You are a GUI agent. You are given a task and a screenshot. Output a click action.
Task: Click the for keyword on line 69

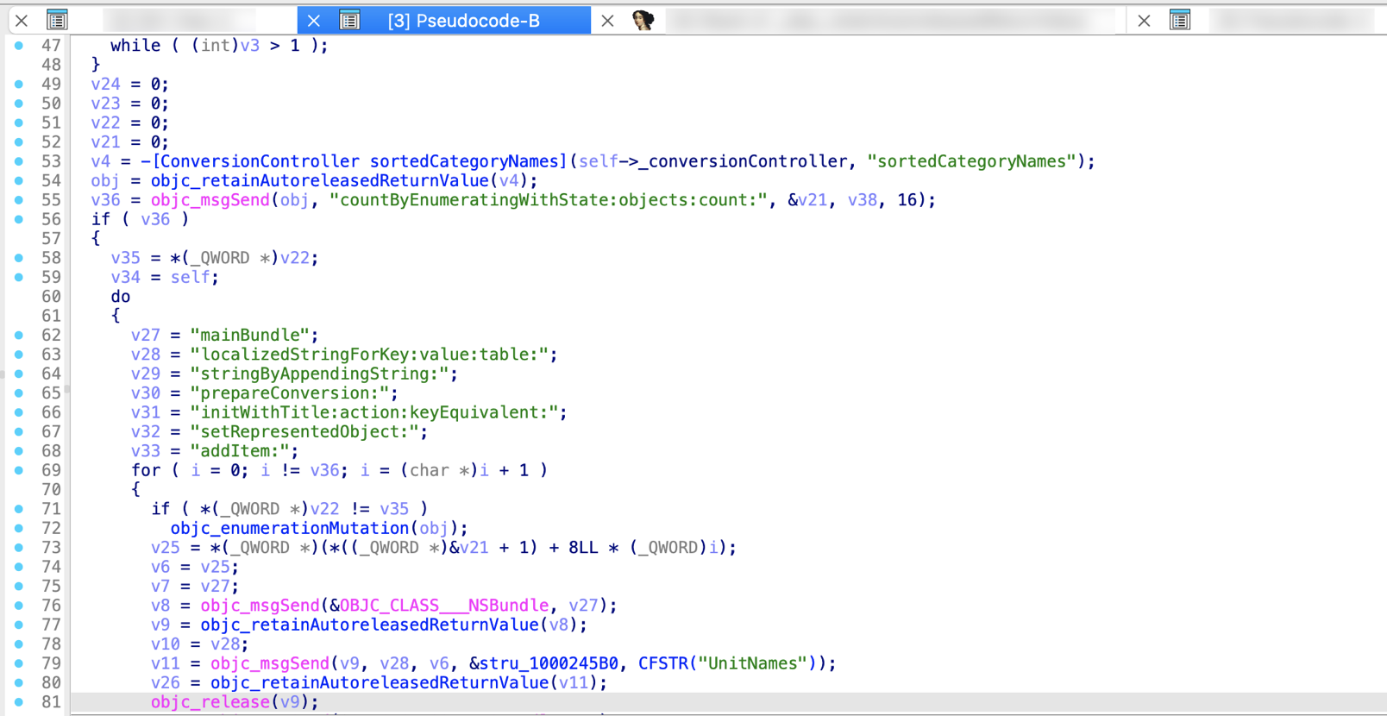pos(146,470)
